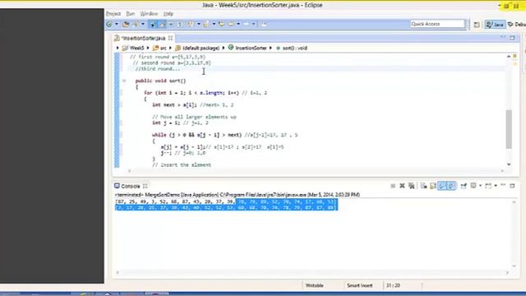Viewport: 526px width, 296px height.
Task: Open the Forward history dropdown arrow
Action: pyautogui.click(x=254, y=24)
